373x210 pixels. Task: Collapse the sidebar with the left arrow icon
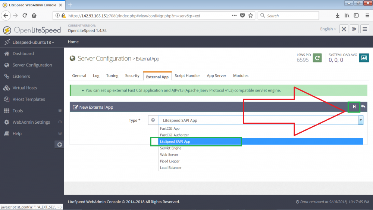click(x=59, y=145)
